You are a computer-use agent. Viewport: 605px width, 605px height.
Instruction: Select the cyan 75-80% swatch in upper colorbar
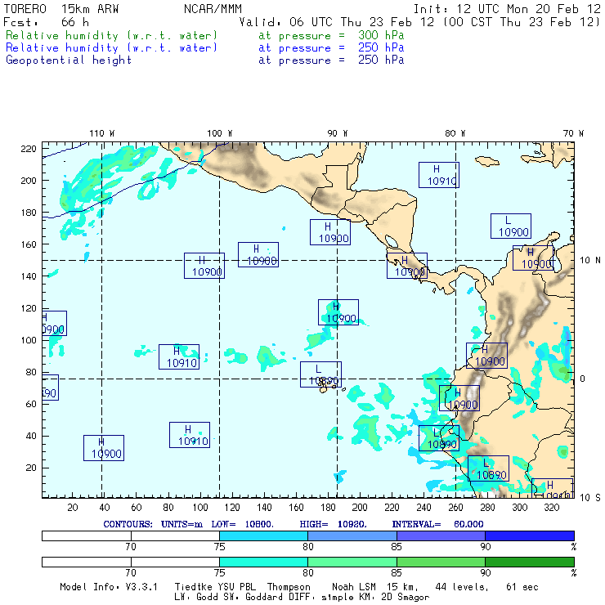click(x=263, y=535)
